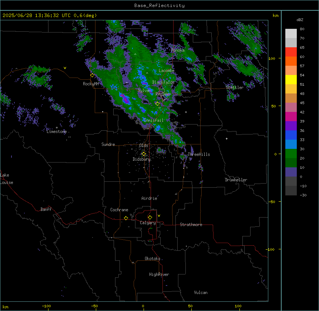Click the RedDeer city label

click(x=163, y=94)
